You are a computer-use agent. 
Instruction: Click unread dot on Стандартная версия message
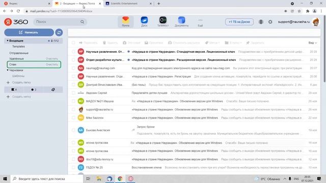coord(128,51)
